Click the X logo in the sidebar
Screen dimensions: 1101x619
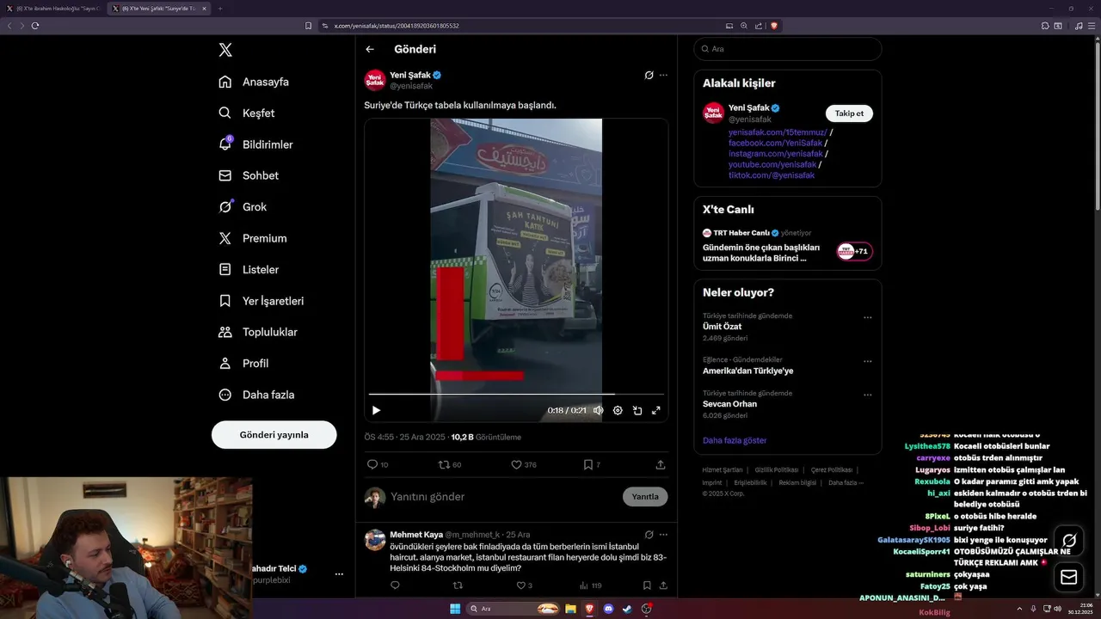225,50
